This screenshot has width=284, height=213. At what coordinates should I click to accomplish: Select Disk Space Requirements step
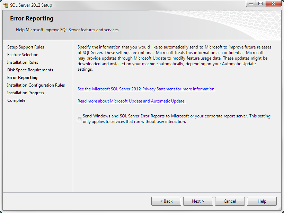[30, 70]
